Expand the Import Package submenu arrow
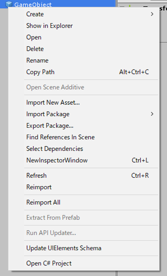 coord(152,114)
